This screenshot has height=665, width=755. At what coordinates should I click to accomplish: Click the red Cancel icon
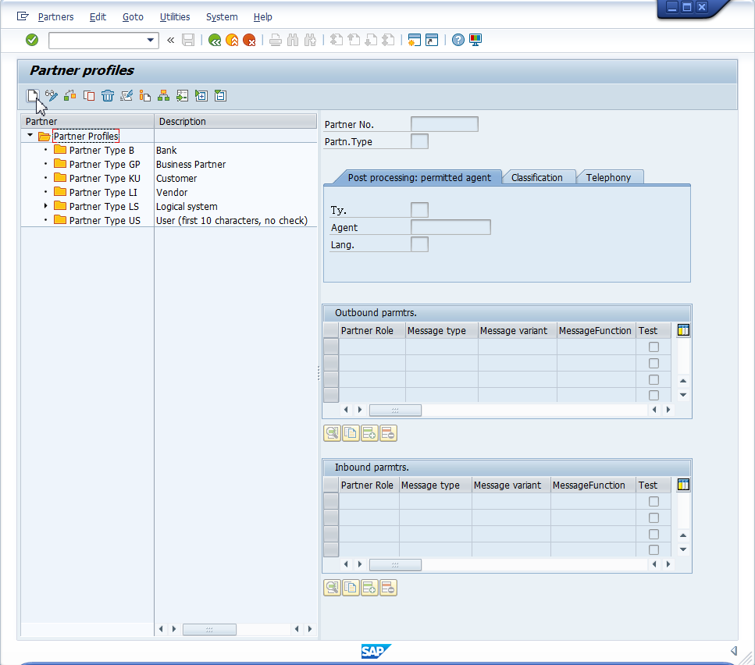tap(249, 40)
